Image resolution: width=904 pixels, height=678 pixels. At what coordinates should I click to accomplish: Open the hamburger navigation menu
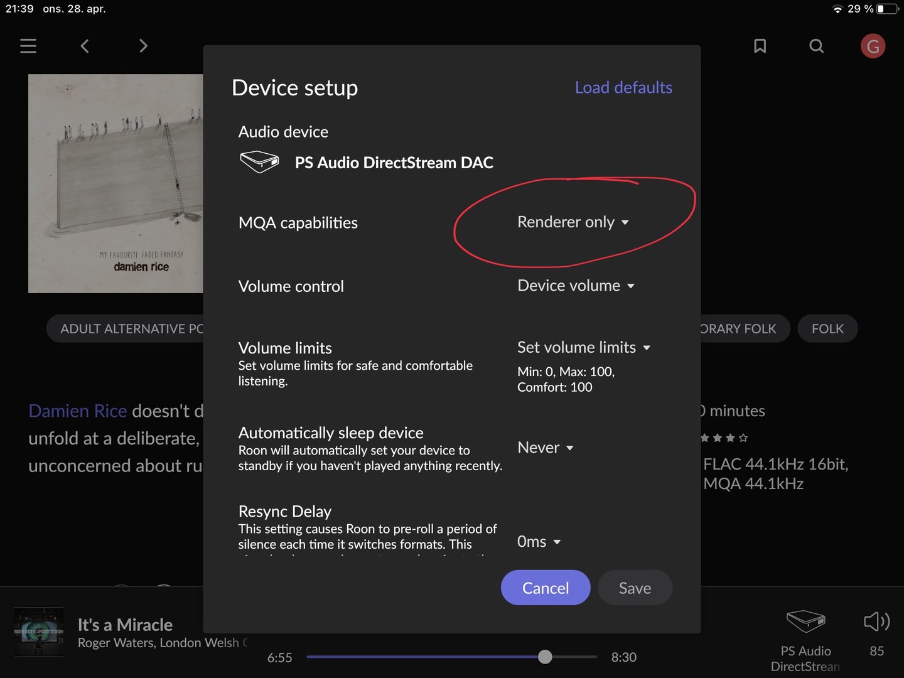tap(28, 46)
